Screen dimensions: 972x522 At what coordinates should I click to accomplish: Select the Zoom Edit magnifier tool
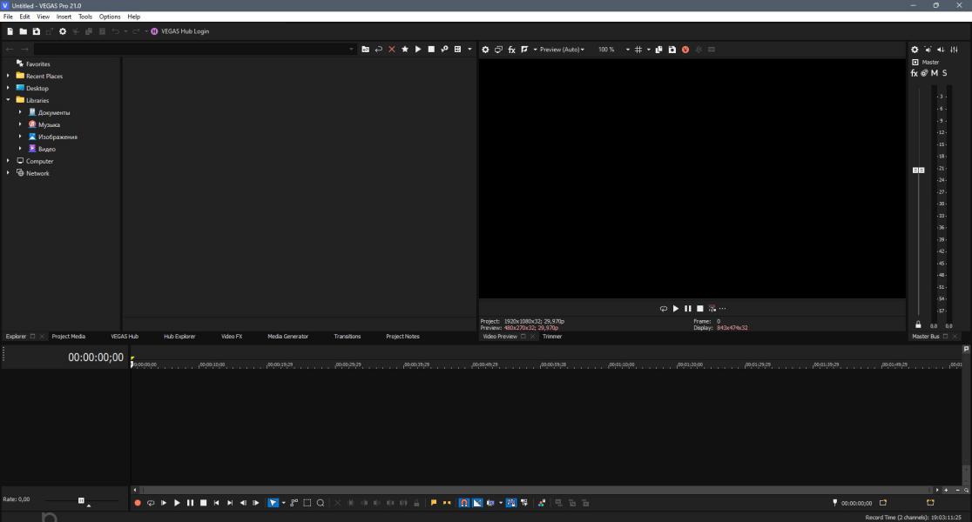321,503
